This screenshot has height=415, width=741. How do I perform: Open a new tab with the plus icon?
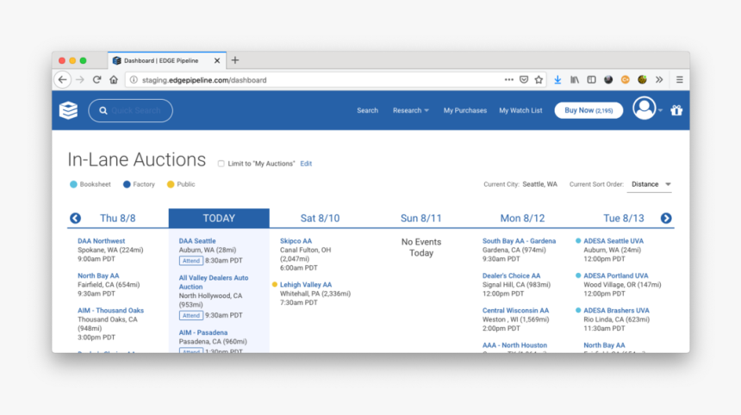235,60
